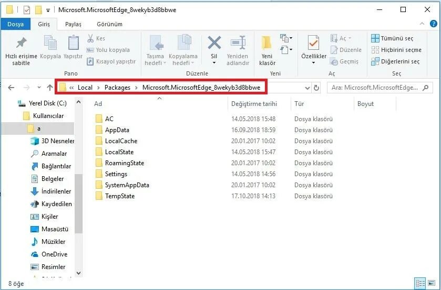This screenshot has width=441, height=290.
Task: Open İndirilenler in navigation pane
Action: coord(51,191)
